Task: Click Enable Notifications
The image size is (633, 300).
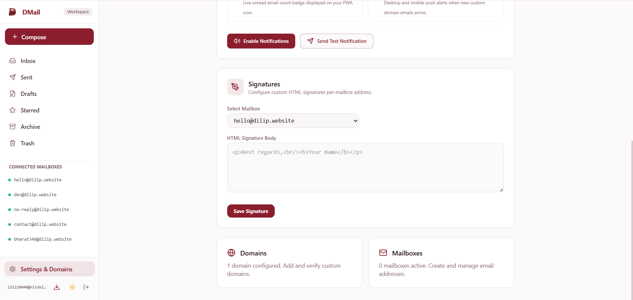Action: [x=261, y=41]
